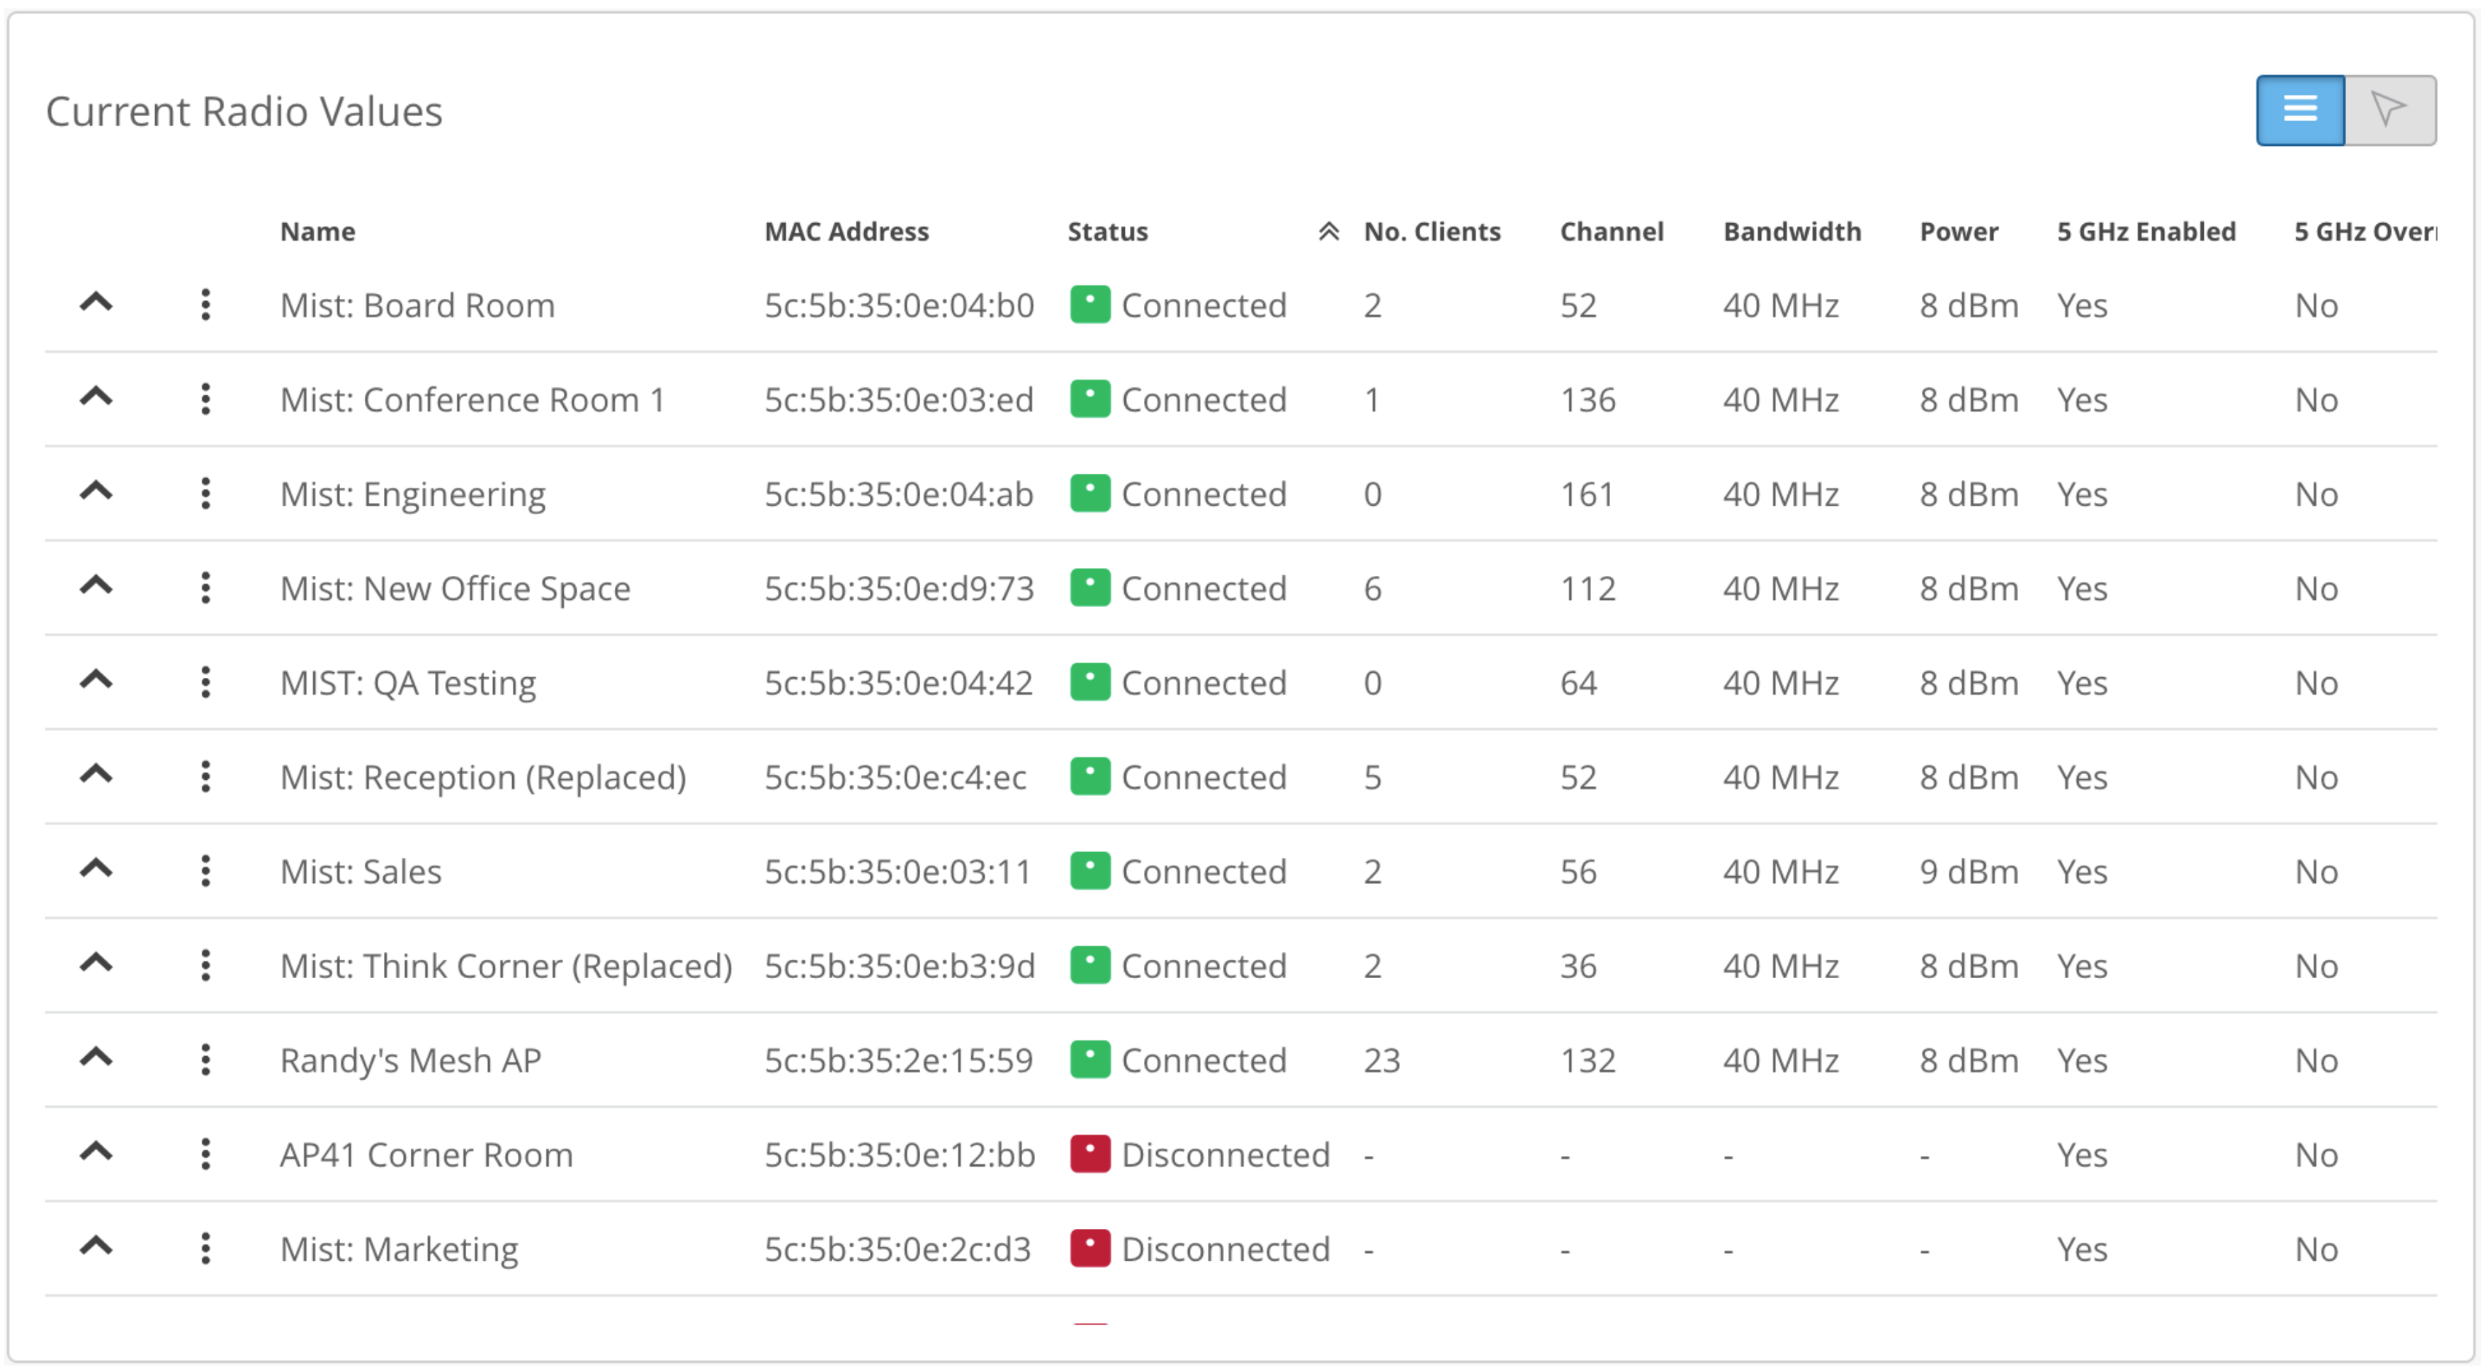The image size is (2485, 1367).
Task: Click the Status column sort arrows
Action: 1328,232
